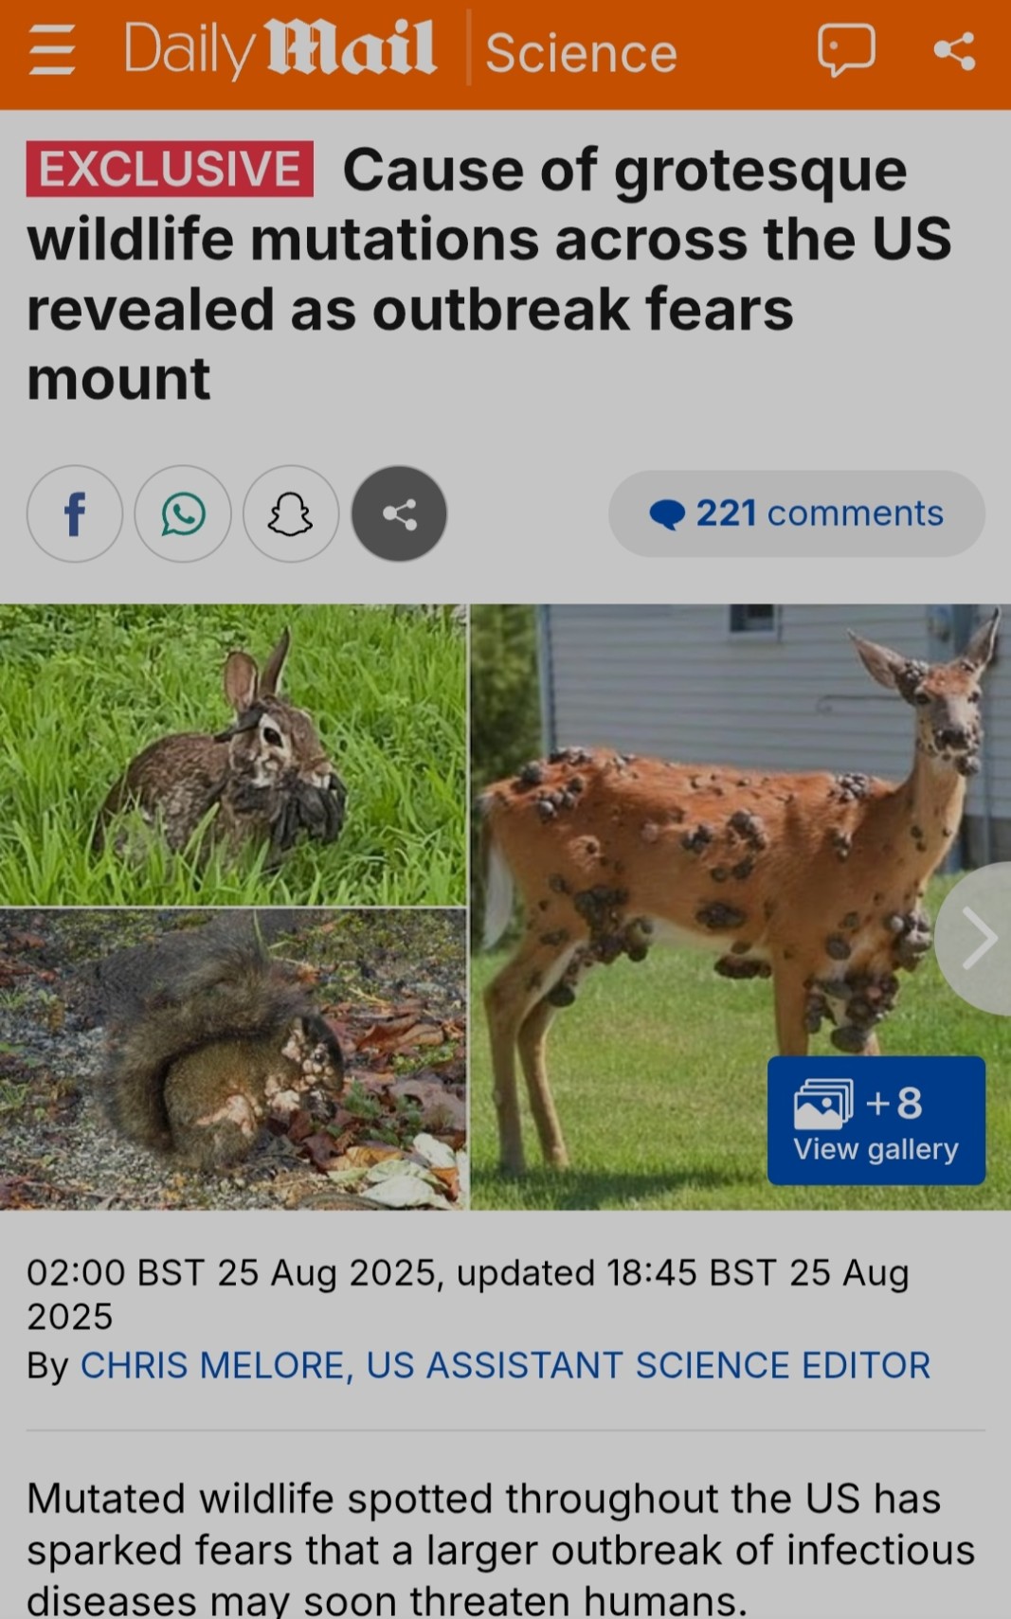The height and width of the screenshot is (1619, 1011).
Task: Tap the red EXCLUSIVE badge
Action: click(x=170, y=170)
